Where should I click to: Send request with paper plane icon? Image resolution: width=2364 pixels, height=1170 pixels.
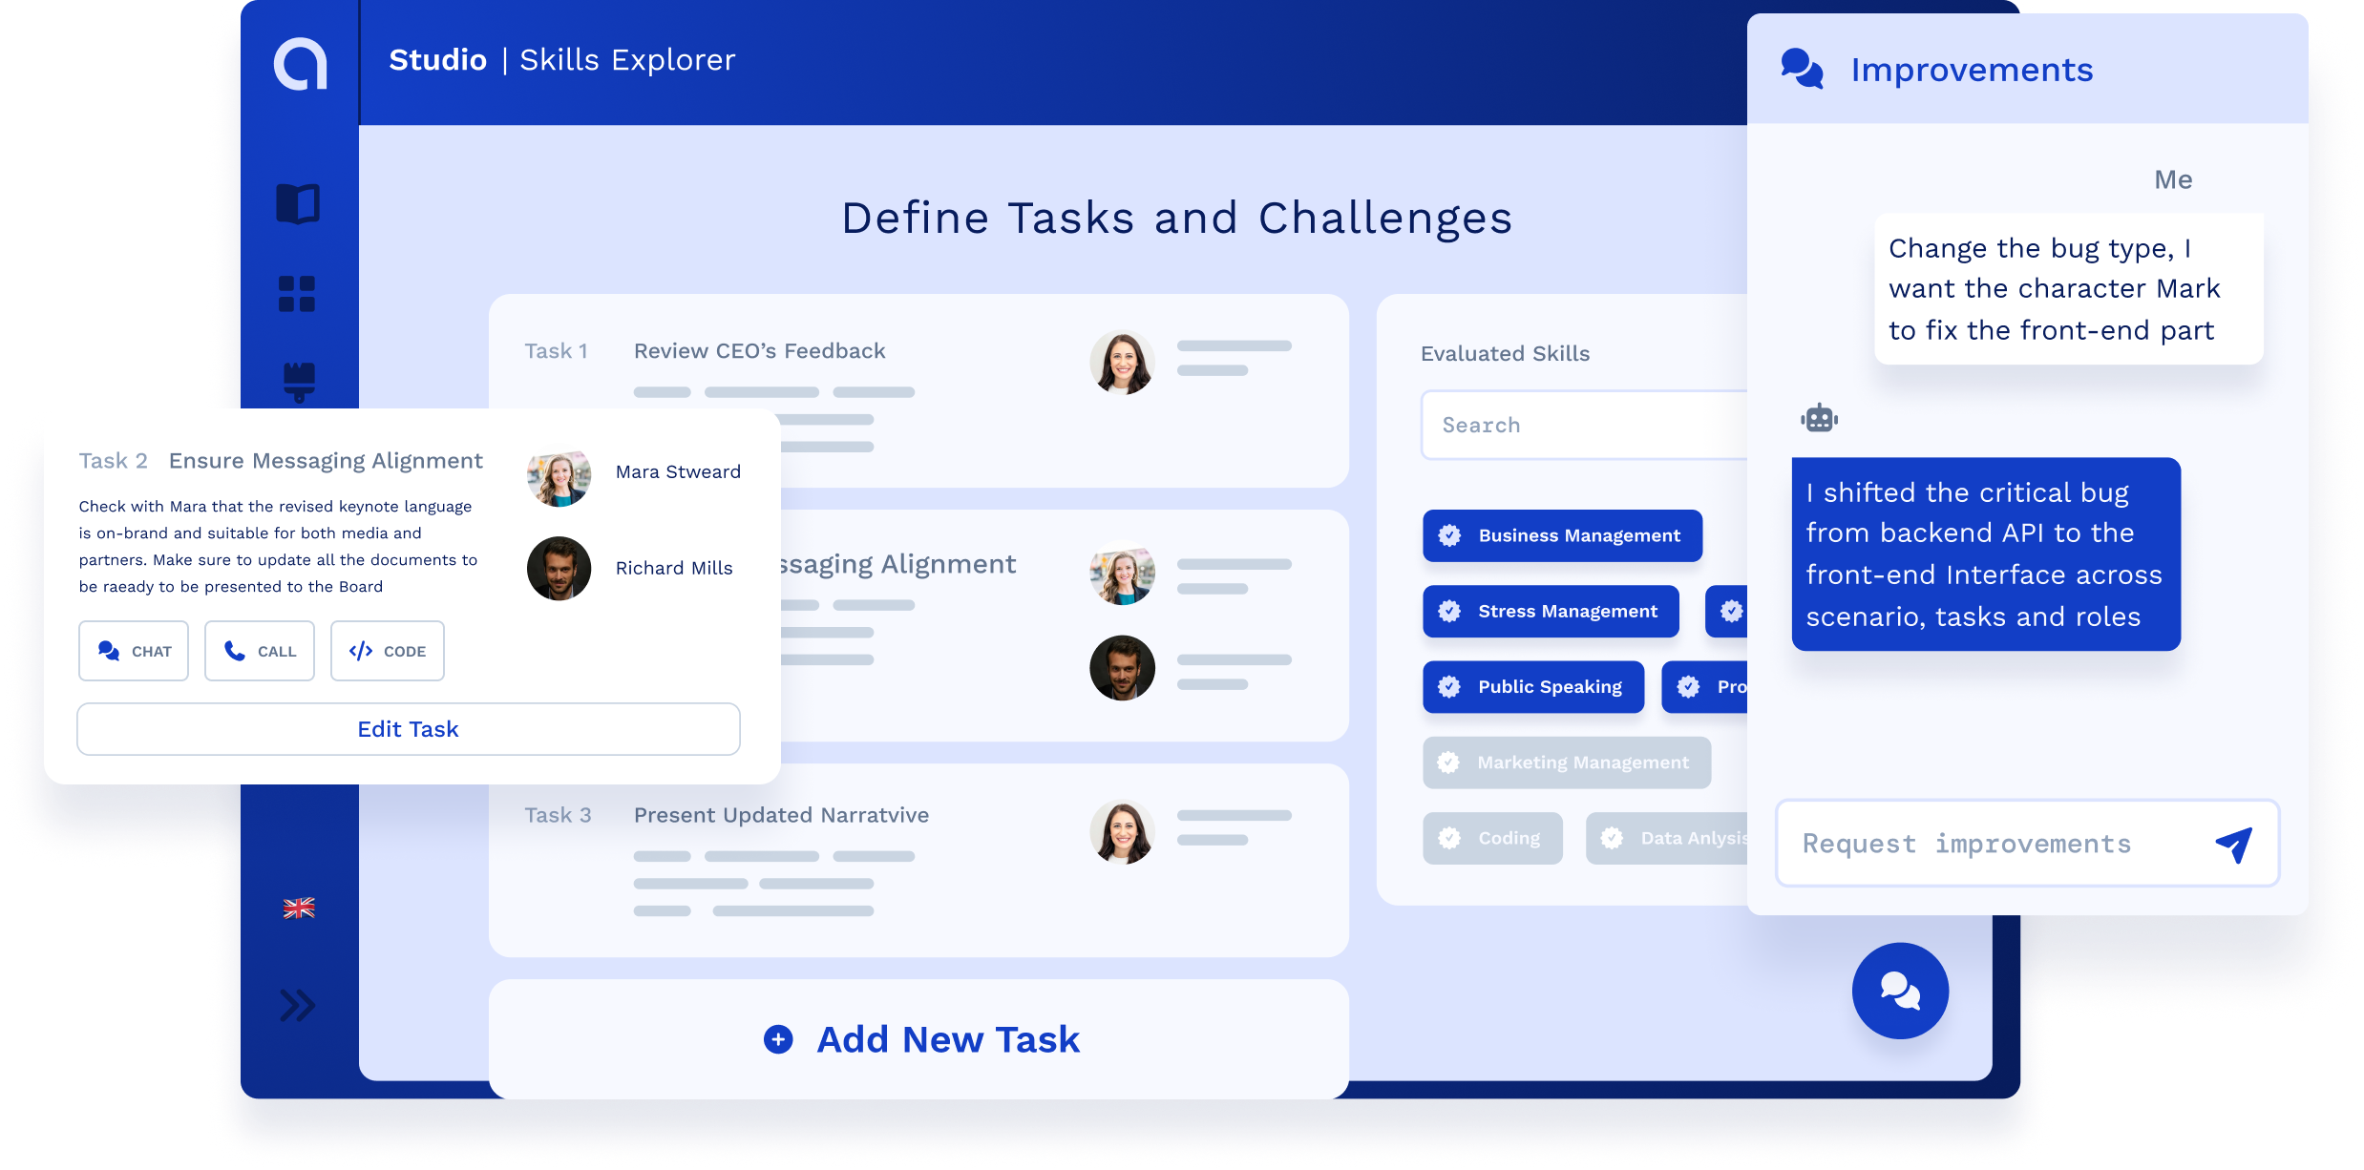2233,844
